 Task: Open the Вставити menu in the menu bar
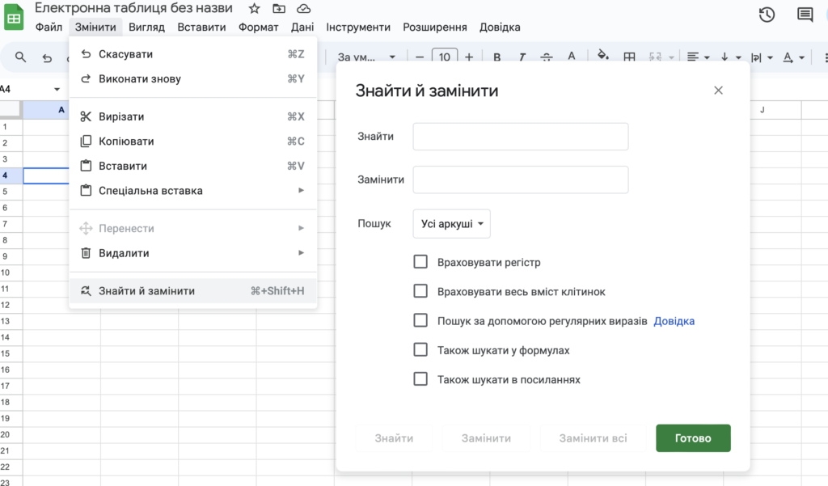click(x=201, y=27)
